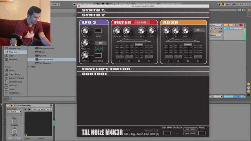Click the free ADSR A knob
The image size is (251, 141).
166,31
